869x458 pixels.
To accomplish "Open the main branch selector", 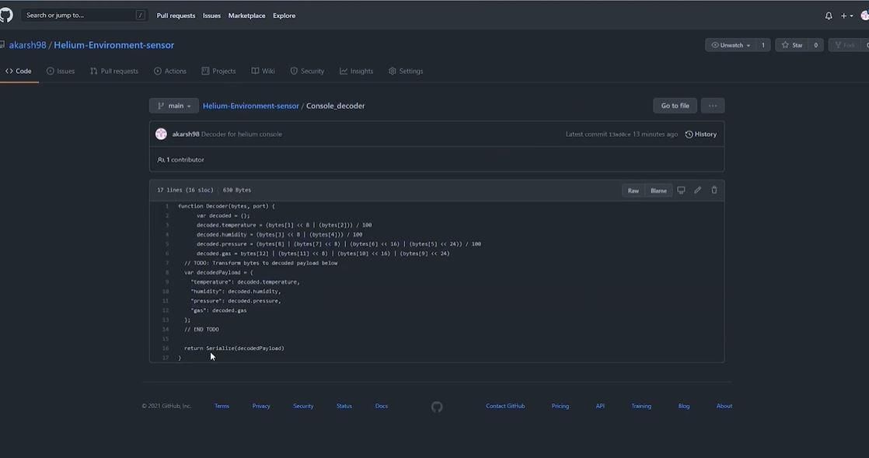I will [x=174, y=105].
